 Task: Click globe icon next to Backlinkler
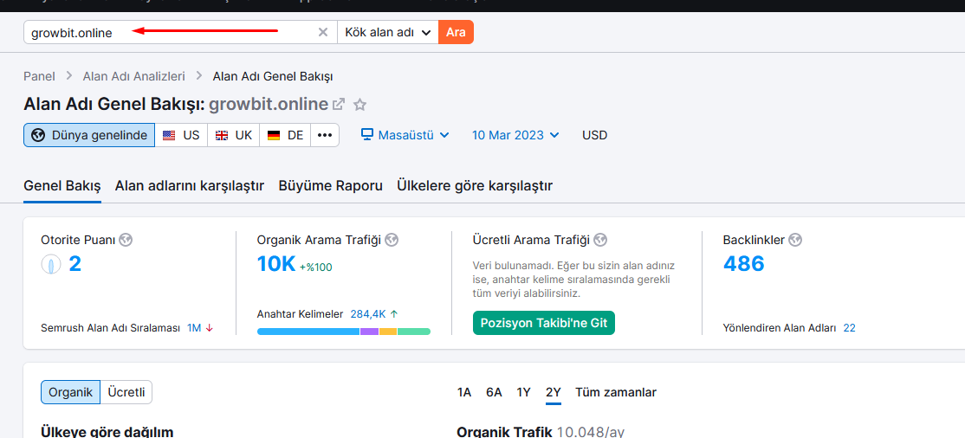click(x=795, y=240)
